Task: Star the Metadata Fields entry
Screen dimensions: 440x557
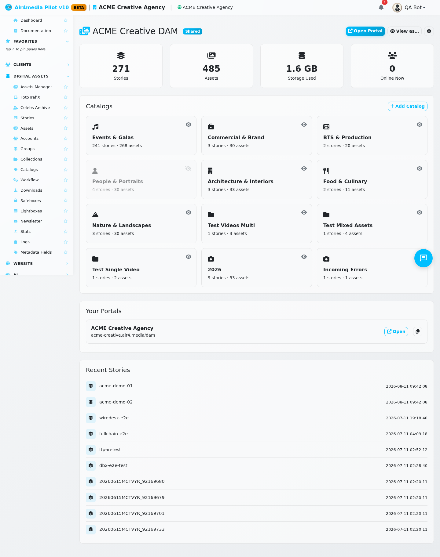Action: point(66,252)
